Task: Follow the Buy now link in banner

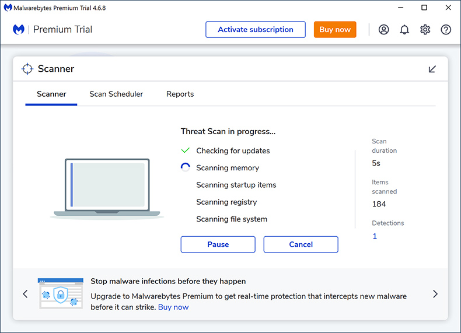Action: point(173,307)
